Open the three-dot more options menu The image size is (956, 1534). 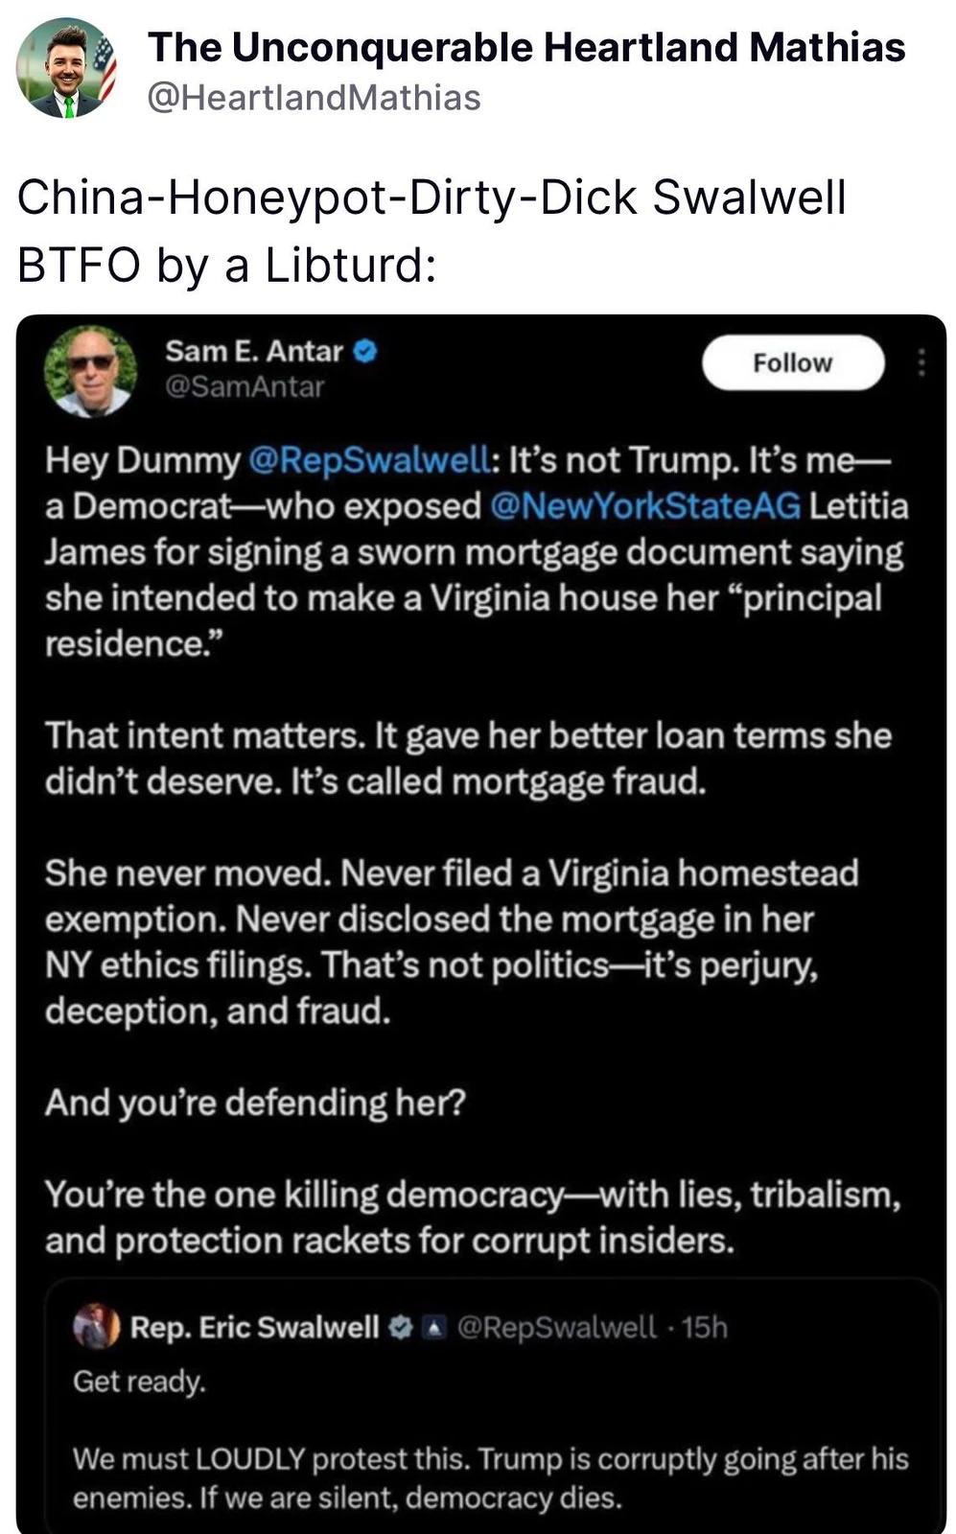click(921, 362)
